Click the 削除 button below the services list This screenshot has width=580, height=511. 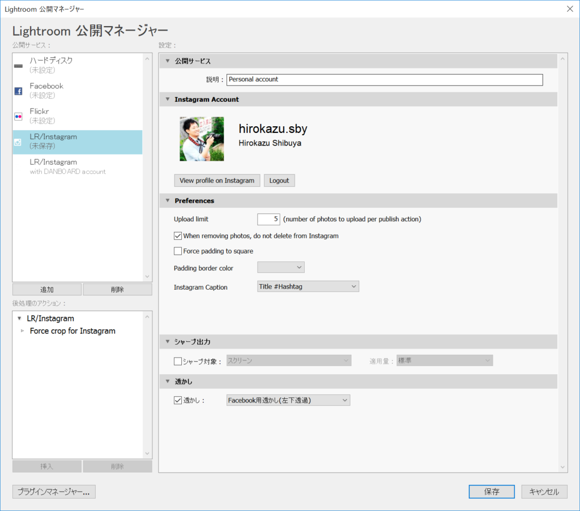click(117, 289)
